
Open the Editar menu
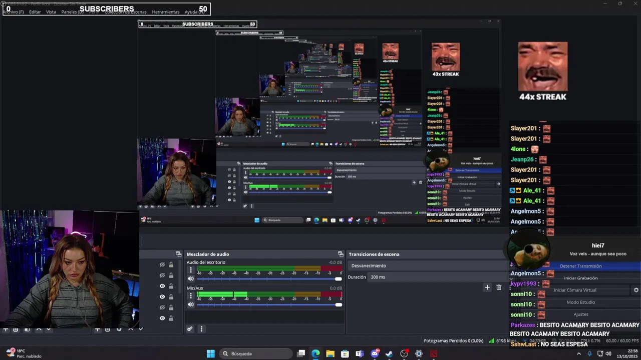click(x=35, y=11)
